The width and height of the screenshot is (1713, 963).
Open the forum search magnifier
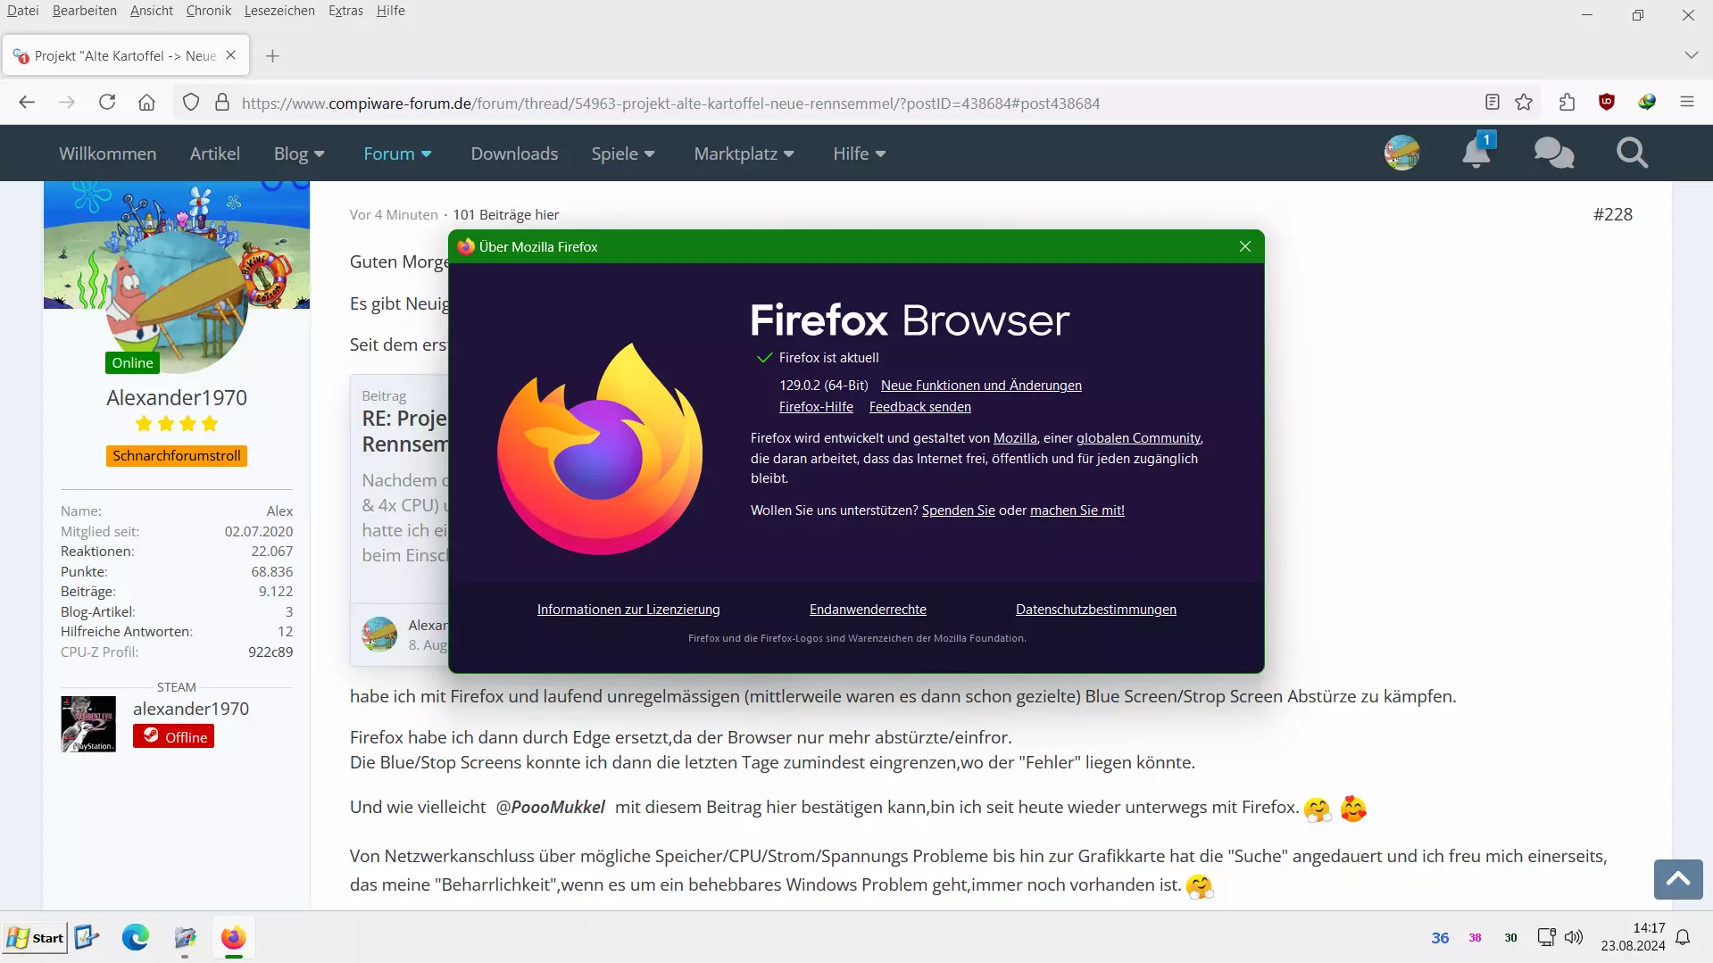[x=1632, y=154]
